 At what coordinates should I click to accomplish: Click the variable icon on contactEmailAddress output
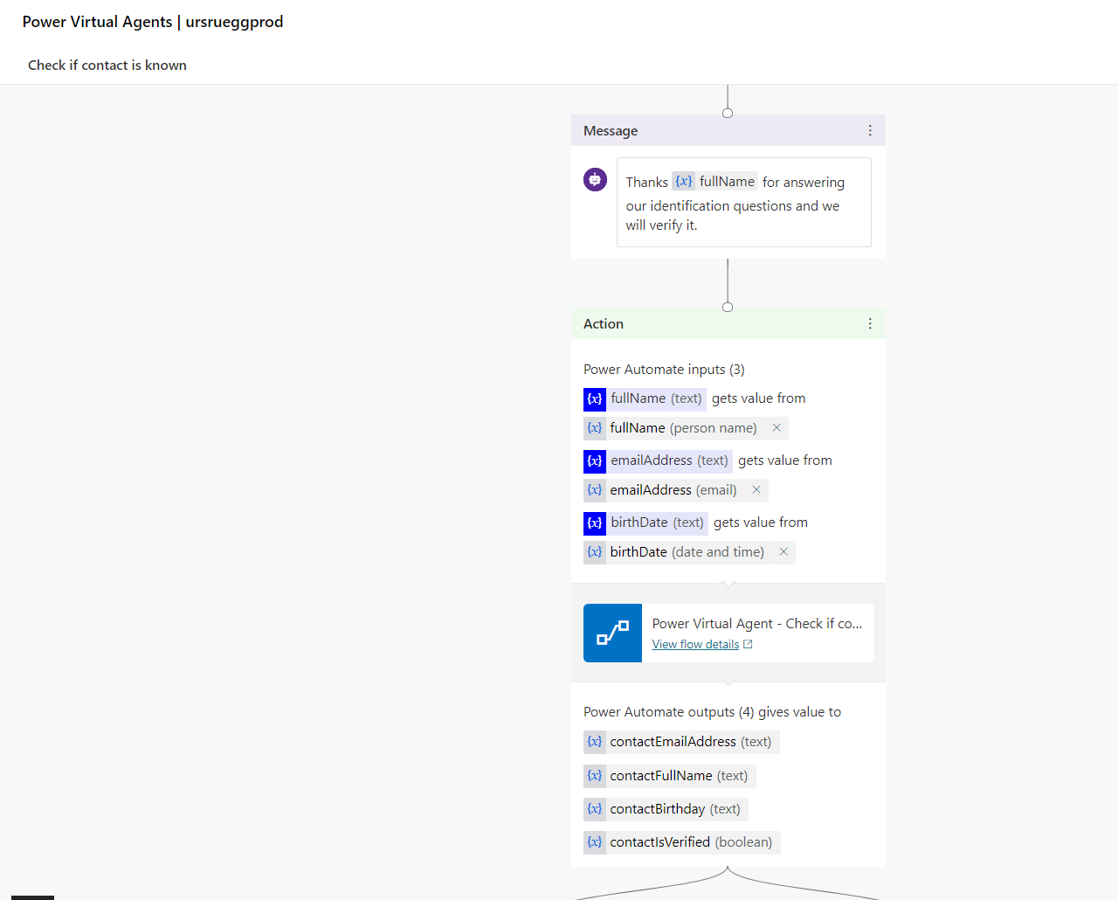[x=595, y=742]
